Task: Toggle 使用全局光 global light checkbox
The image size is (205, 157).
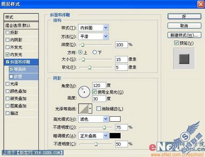Action: tap(94, 92)
